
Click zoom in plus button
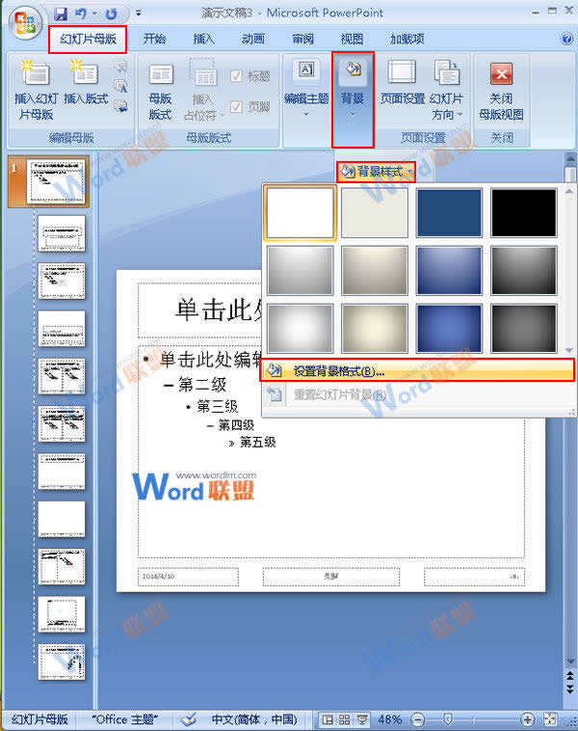point(527,719)
